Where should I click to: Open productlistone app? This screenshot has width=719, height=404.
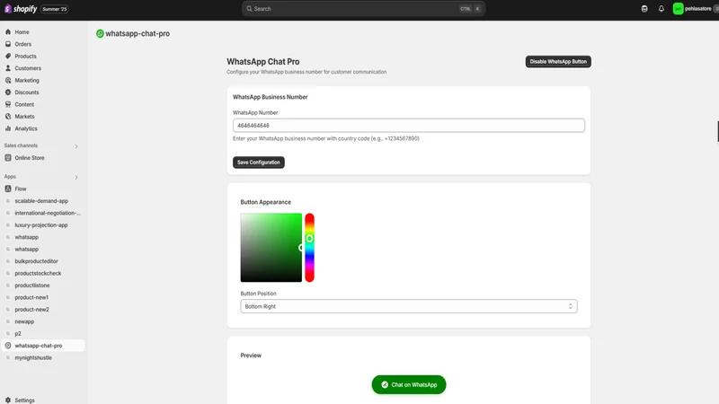tap(32, 285)
